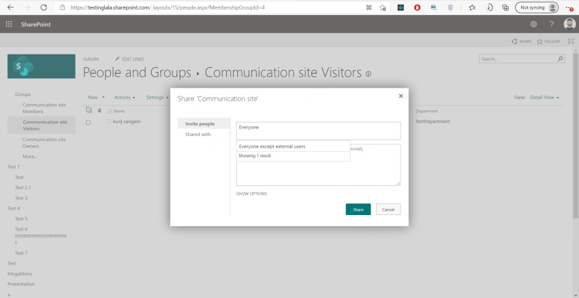
Task: Select 'Everyone except external users' suggestion
Action: [293, 146]
